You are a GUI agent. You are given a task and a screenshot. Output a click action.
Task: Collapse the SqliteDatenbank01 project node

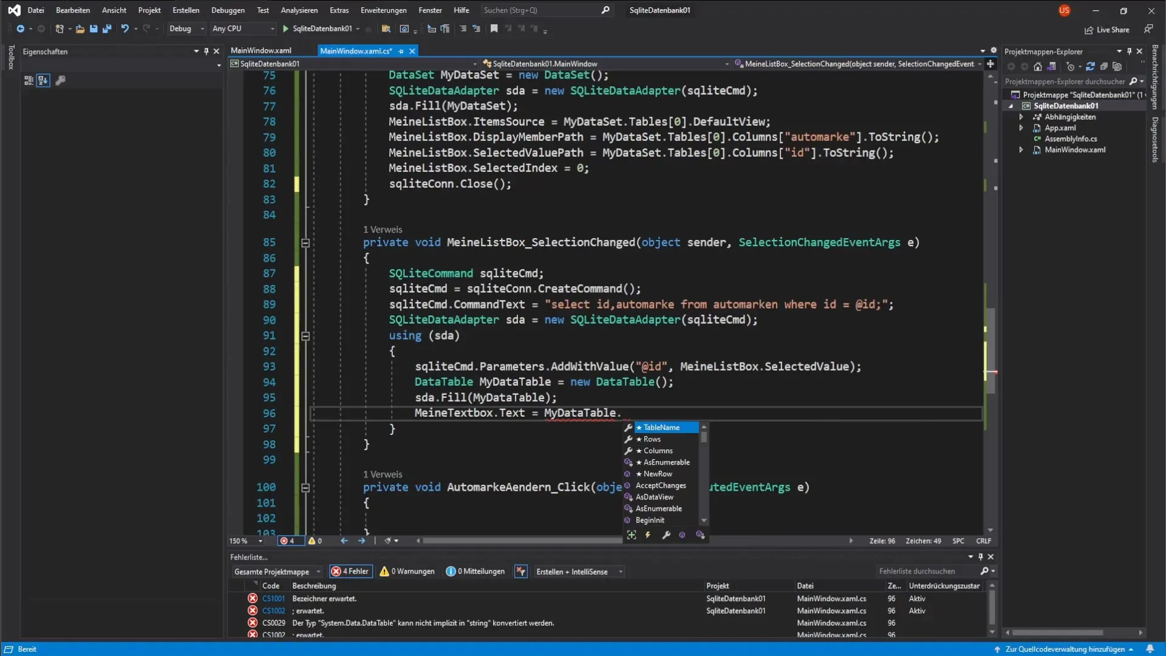[1011, 106]
